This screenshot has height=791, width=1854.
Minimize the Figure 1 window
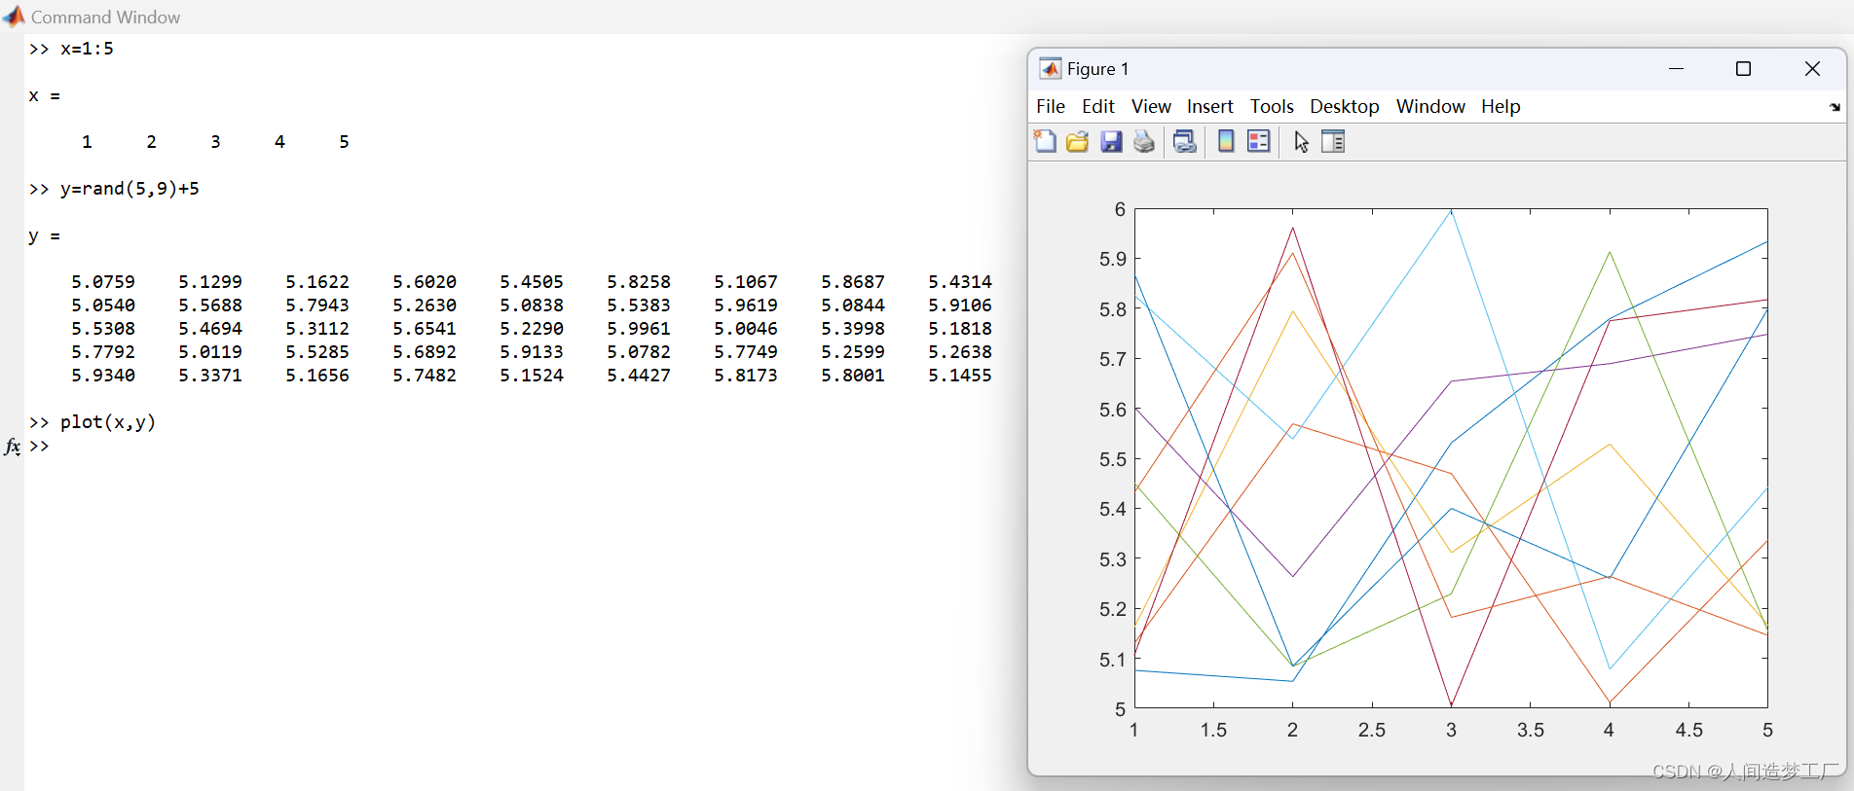pos(1676,69)
